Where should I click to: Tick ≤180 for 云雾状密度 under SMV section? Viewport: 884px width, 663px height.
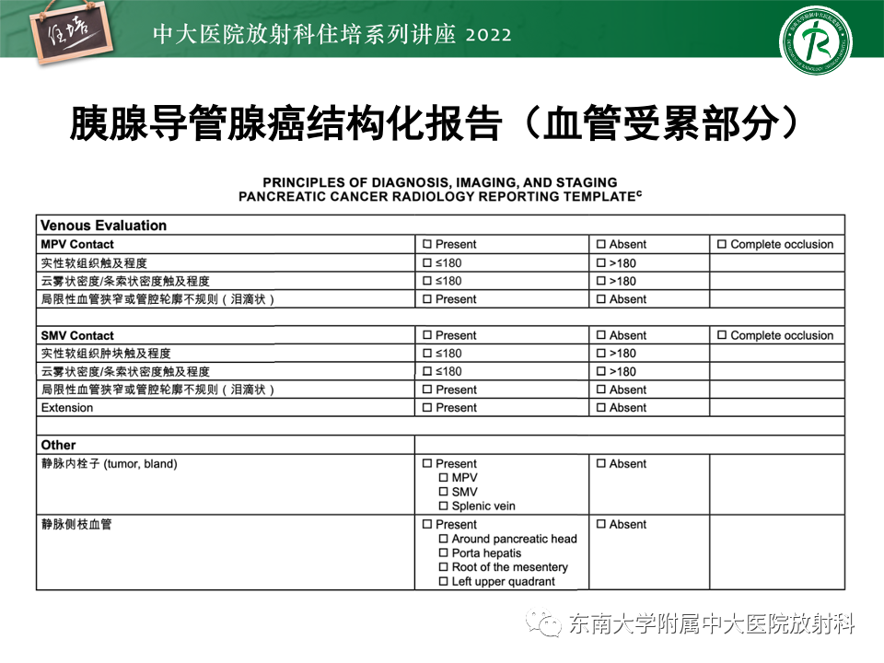click(427, 371)
